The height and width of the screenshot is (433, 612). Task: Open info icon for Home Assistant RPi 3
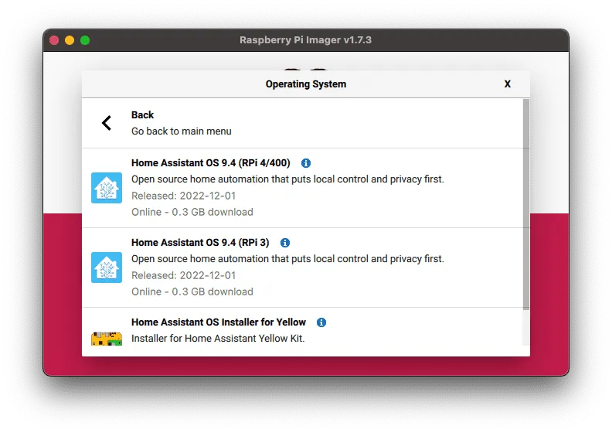tap(285, 243)
